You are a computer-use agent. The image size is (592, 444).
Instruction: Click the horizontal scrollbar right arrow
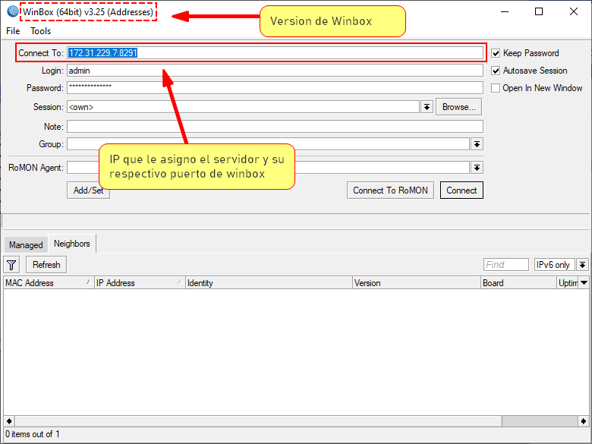[x=584, y=421]
